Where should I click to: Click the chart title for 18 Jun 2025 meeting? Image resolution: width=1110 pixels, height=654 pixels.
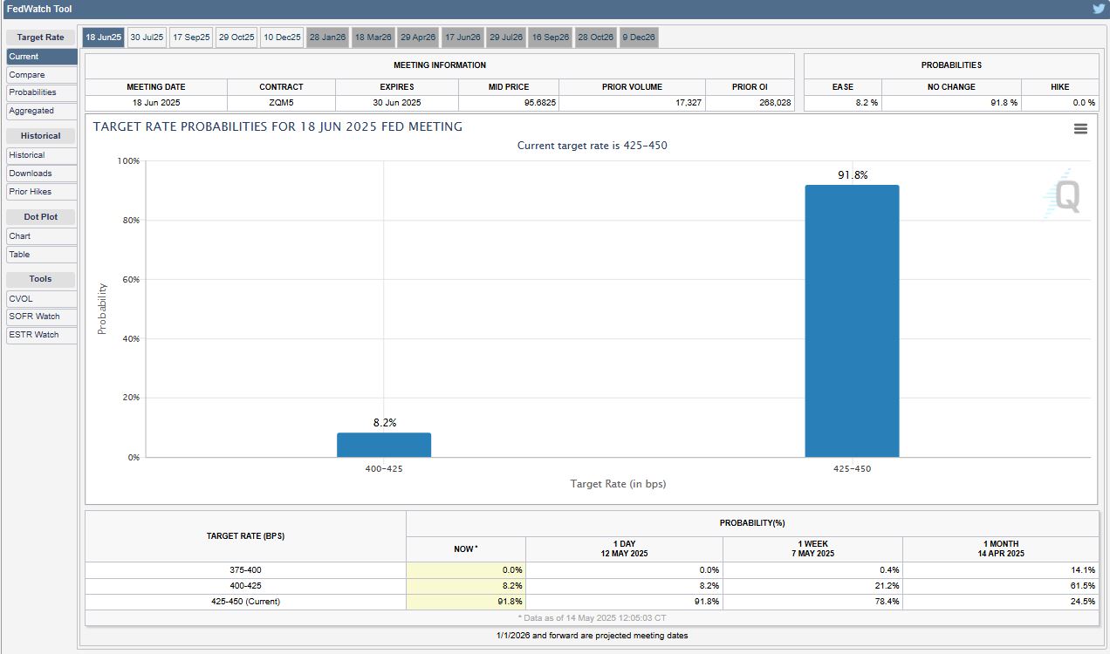(x=277, y=126)
